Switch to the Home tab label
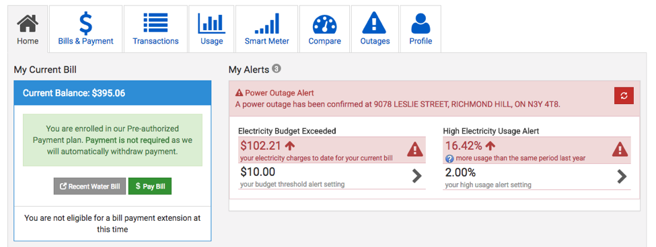The width and height of the screenshot is (656, 247). (x=28, y=42)
